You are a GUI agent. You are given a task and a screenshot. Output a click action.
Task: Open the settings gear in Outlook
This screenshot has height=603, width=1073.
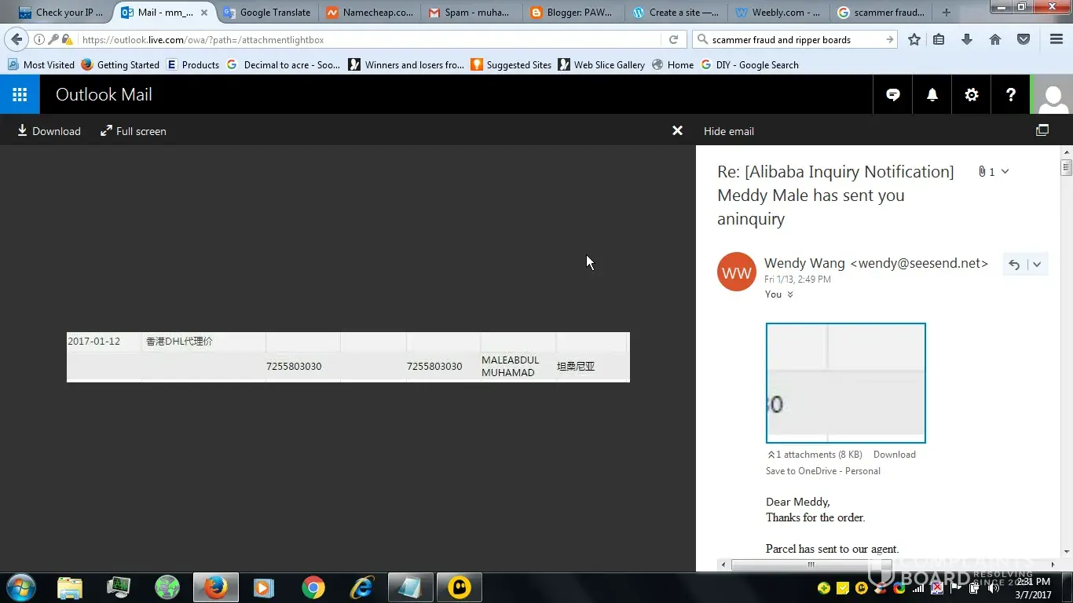point(972,95)
